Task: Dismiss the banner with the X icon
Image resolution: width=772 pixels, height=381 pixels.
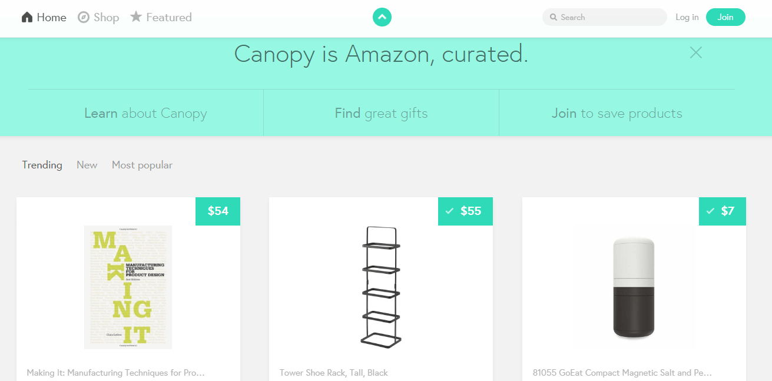Action: [x=695, y=52]
